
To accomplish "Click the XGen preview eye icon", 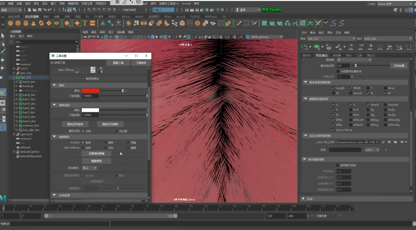I will [304, 47].
